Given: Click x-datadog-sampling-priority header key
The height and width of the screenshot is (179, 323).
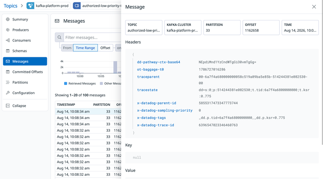Looking at the screenshot, I should 165,110.
